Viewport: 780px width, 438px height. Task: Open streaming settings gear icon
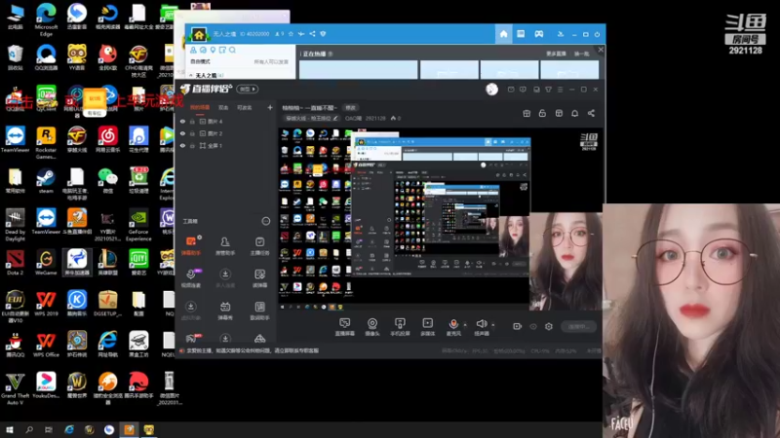pyautogui.click(x=549, y=326)
